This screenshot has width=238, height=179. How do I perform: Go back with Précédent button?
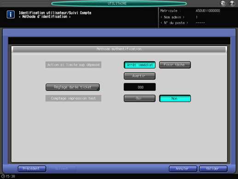click(x=32, y=169)
